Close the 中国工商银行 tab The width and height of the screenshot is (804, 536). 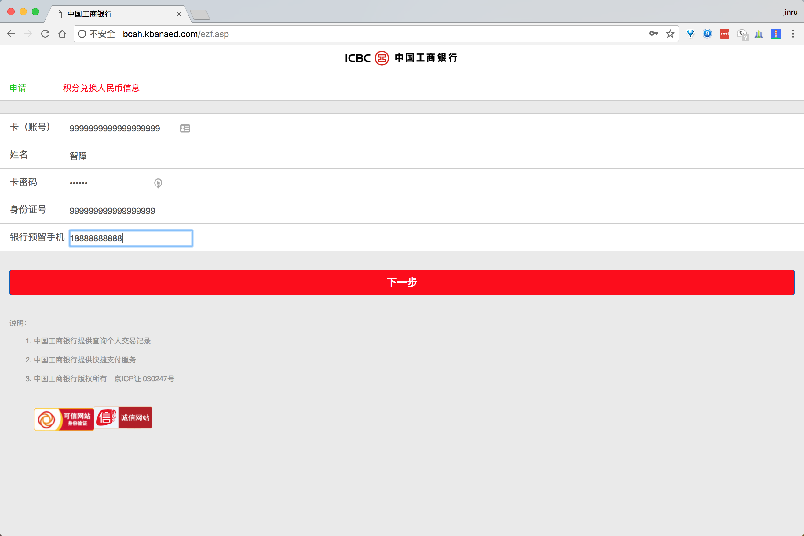pyautogui.click(x=179, y=14)
